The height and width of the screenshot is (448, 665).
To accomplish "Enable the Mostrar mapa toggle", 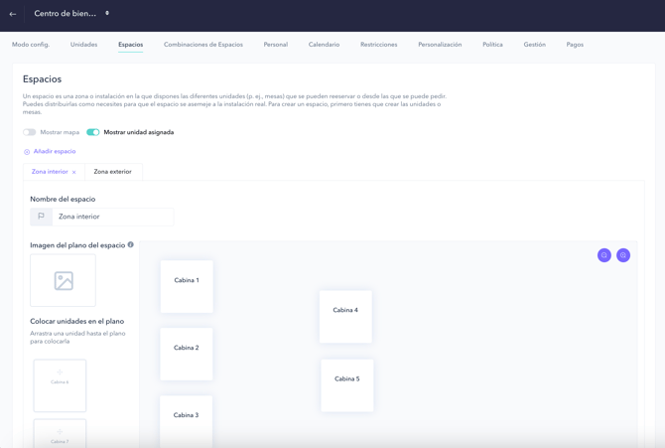I will click(29, 132).
